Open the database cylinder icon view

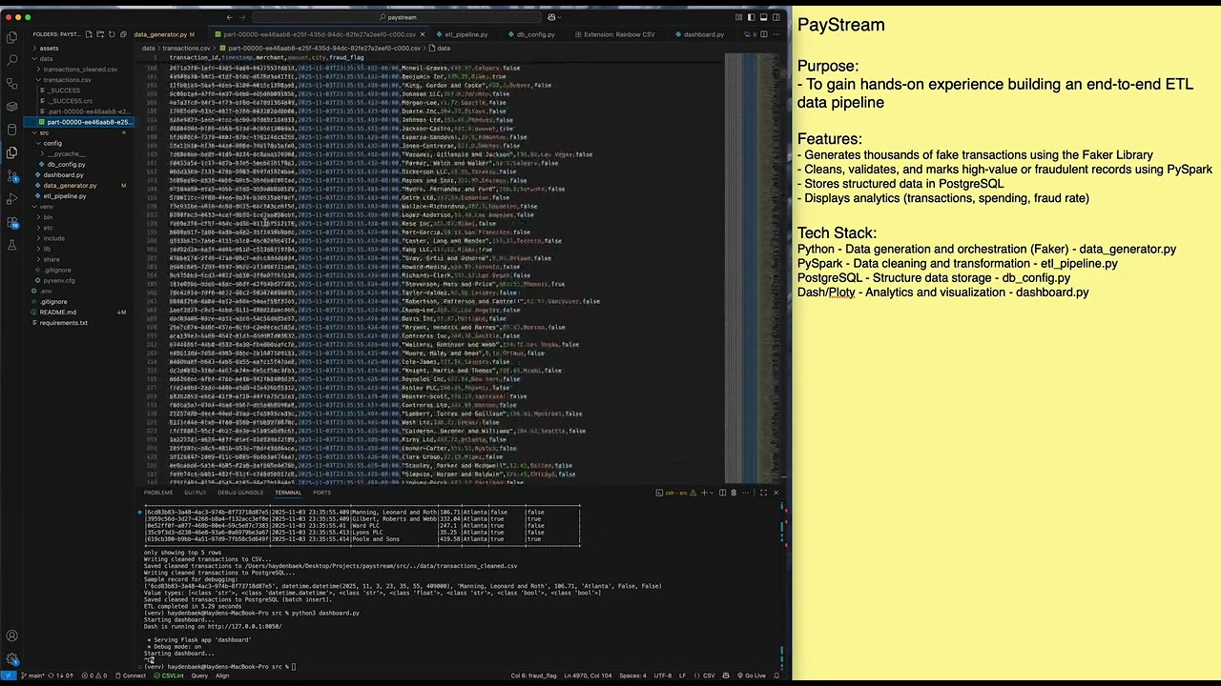[11, 130]
